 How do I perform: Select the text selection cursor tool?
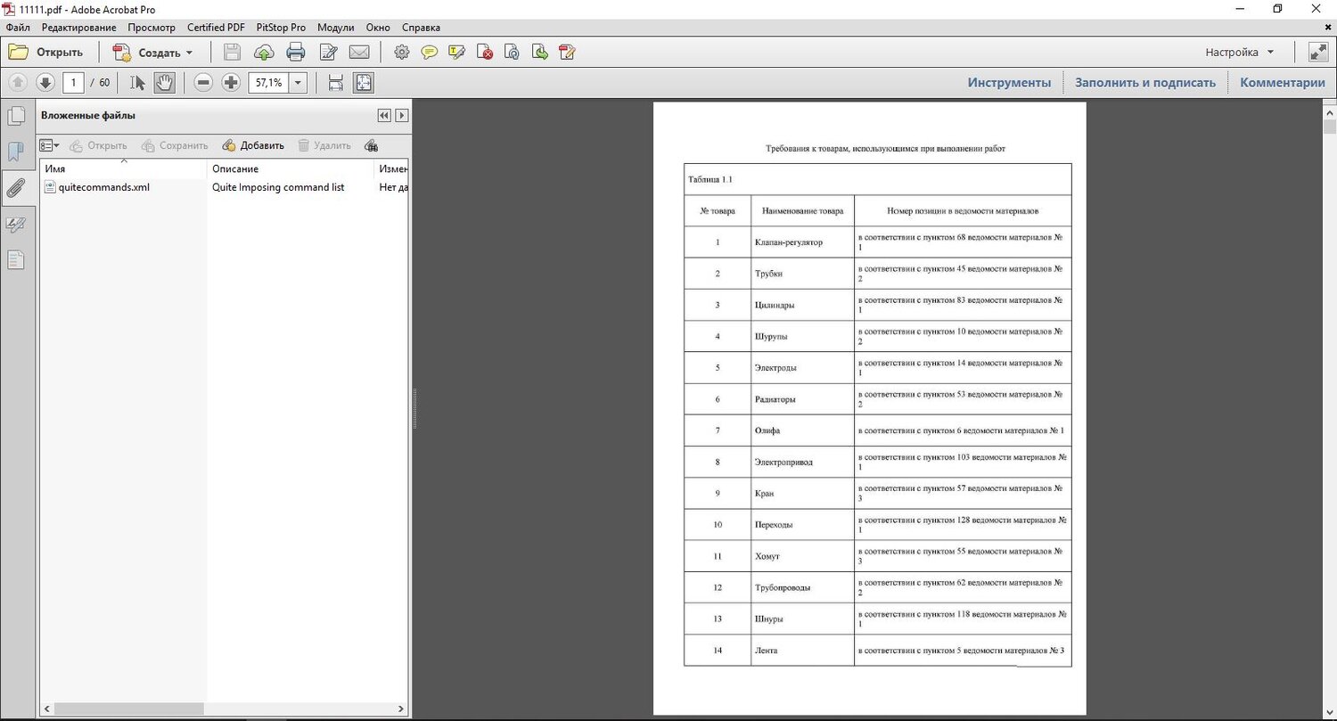pos(137,83)
